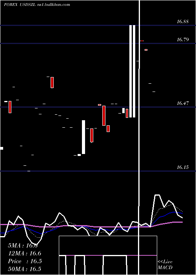The height and width of the screenshot is (275, 196).
Task: Click the 16.15 price level label
Action: pyautogui.click(x=183, y=167)
